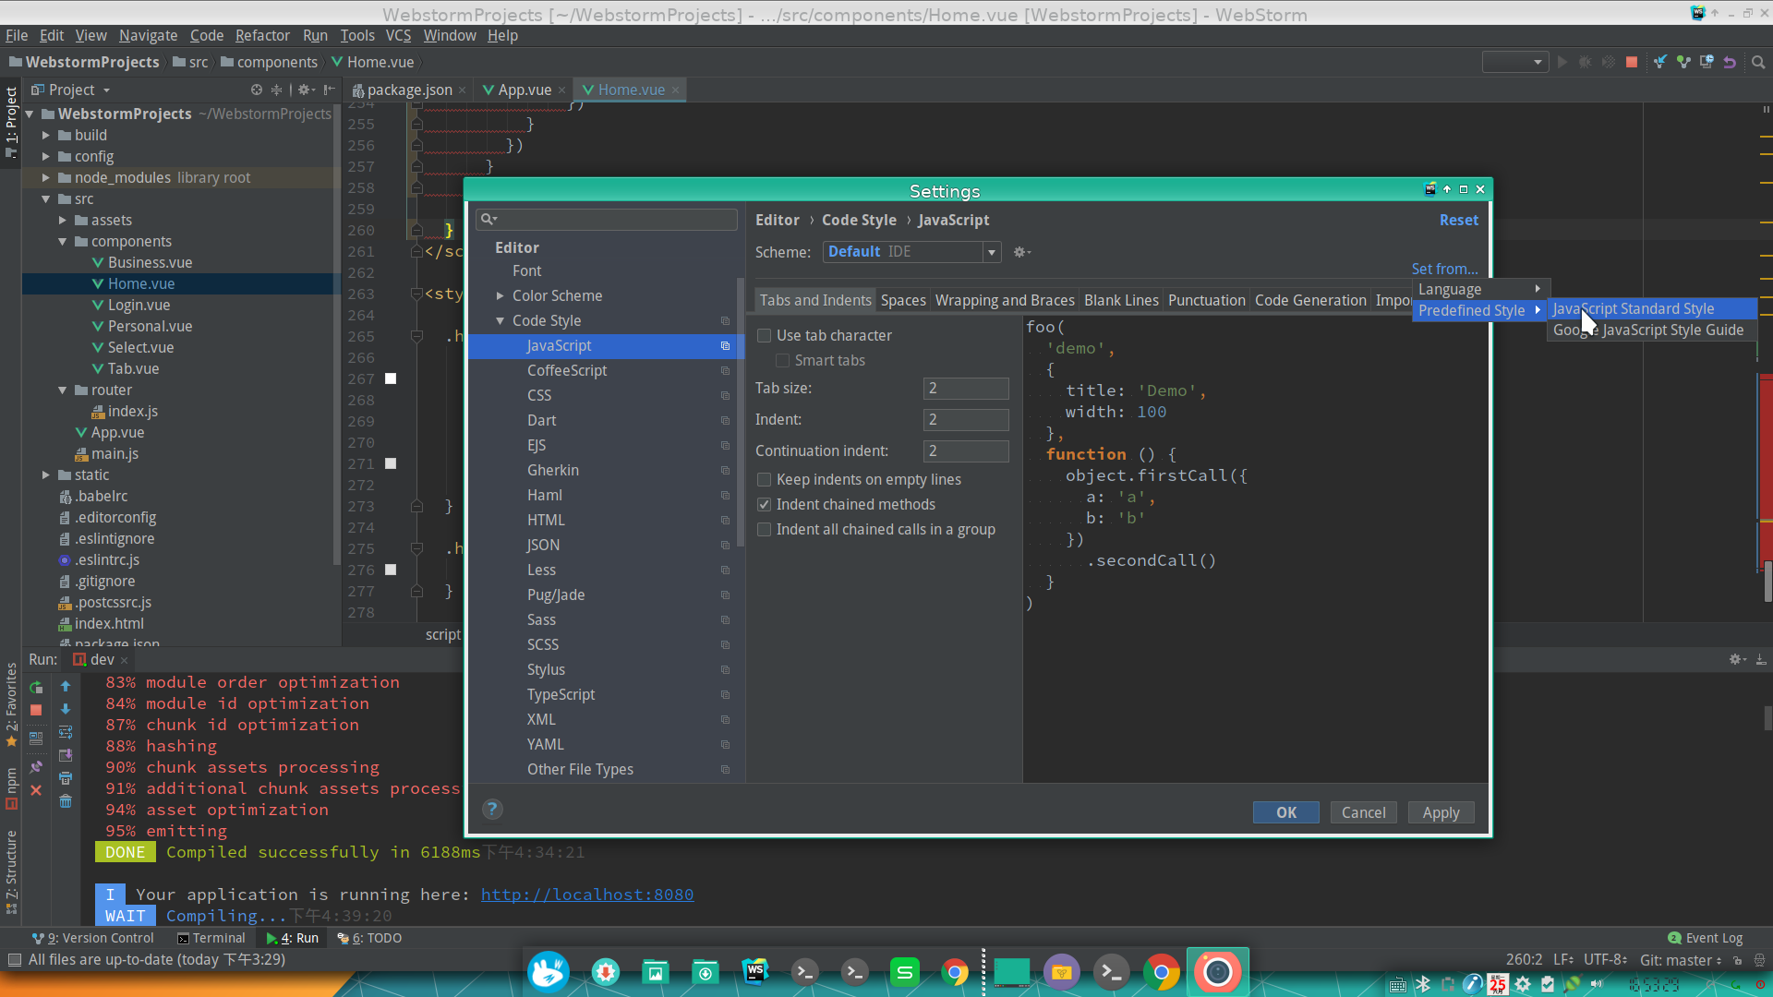Open Event Log tool window
The width and height of the screenshot is (1773, 997).
tap(1706, 938)
